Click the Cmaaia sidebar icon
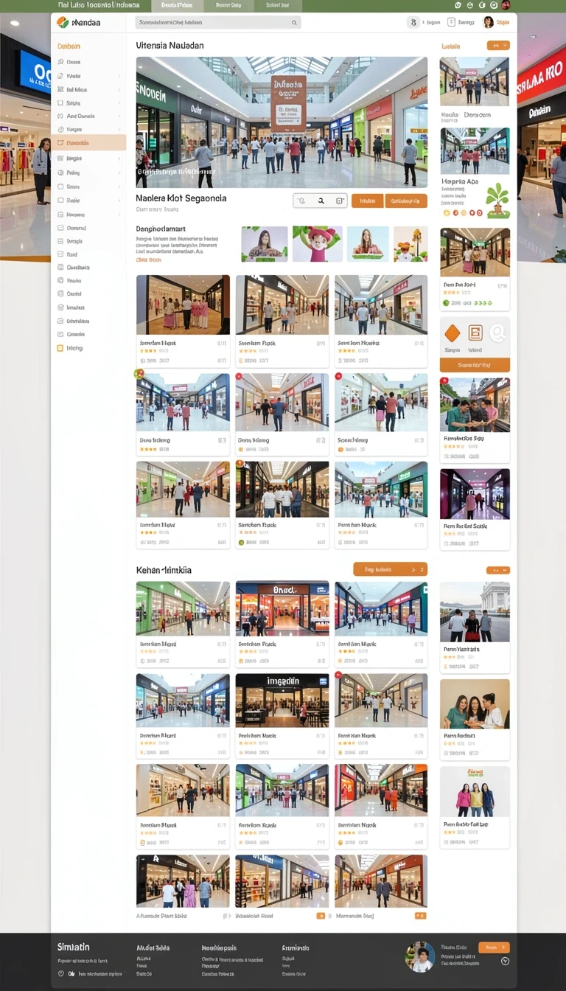This screenshot has height=991, width=566. [60, 334]
